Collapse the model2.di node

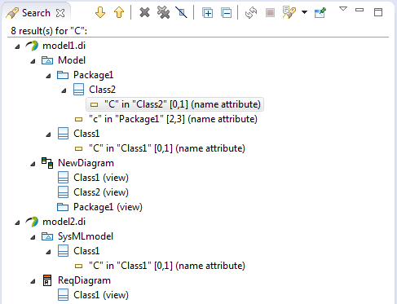[x=17, y=222]
